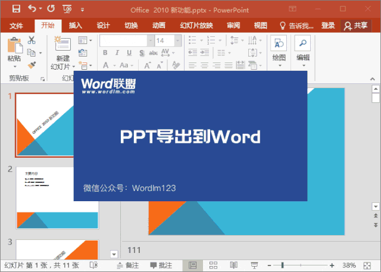Click the Redo/Repeat icon

(x=51, y=9)
